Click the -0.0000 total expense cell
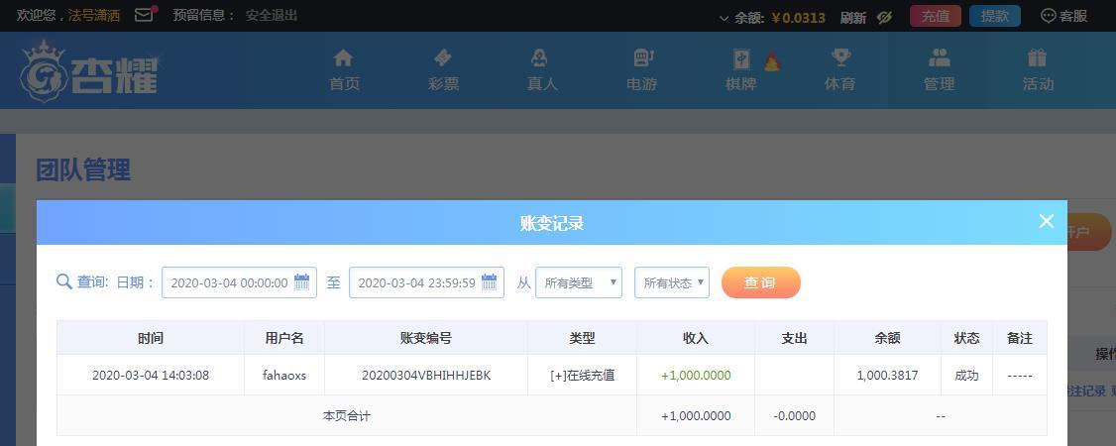 [x=794, y=415]
